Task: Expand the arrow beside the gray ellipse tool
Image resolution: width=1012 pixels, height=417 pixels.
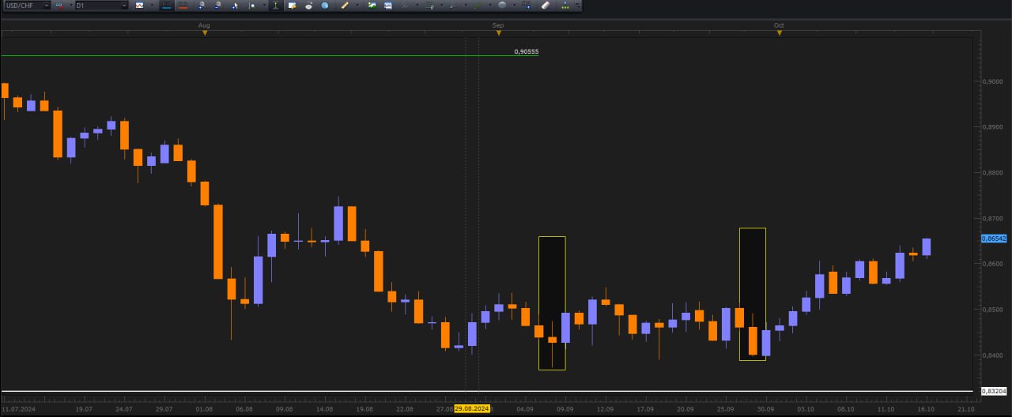Action: (x=515, y=5)
